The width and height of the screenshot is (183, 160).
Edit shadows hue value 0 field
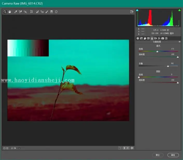click(x=172, y=74)
